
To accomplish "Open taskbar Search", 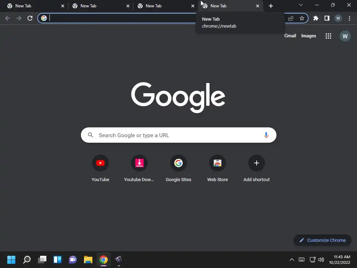I will click(27, 260).
